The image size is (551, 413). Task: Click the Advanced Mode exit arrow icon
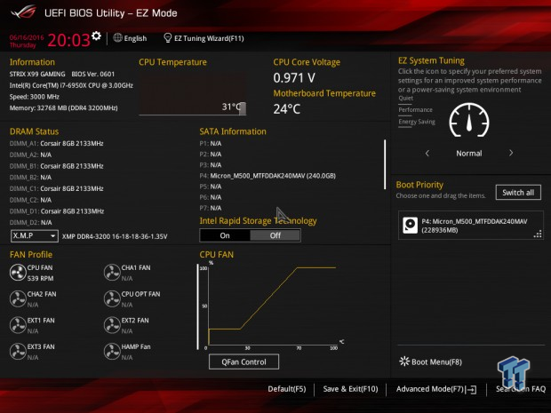(x=472, y=390)
